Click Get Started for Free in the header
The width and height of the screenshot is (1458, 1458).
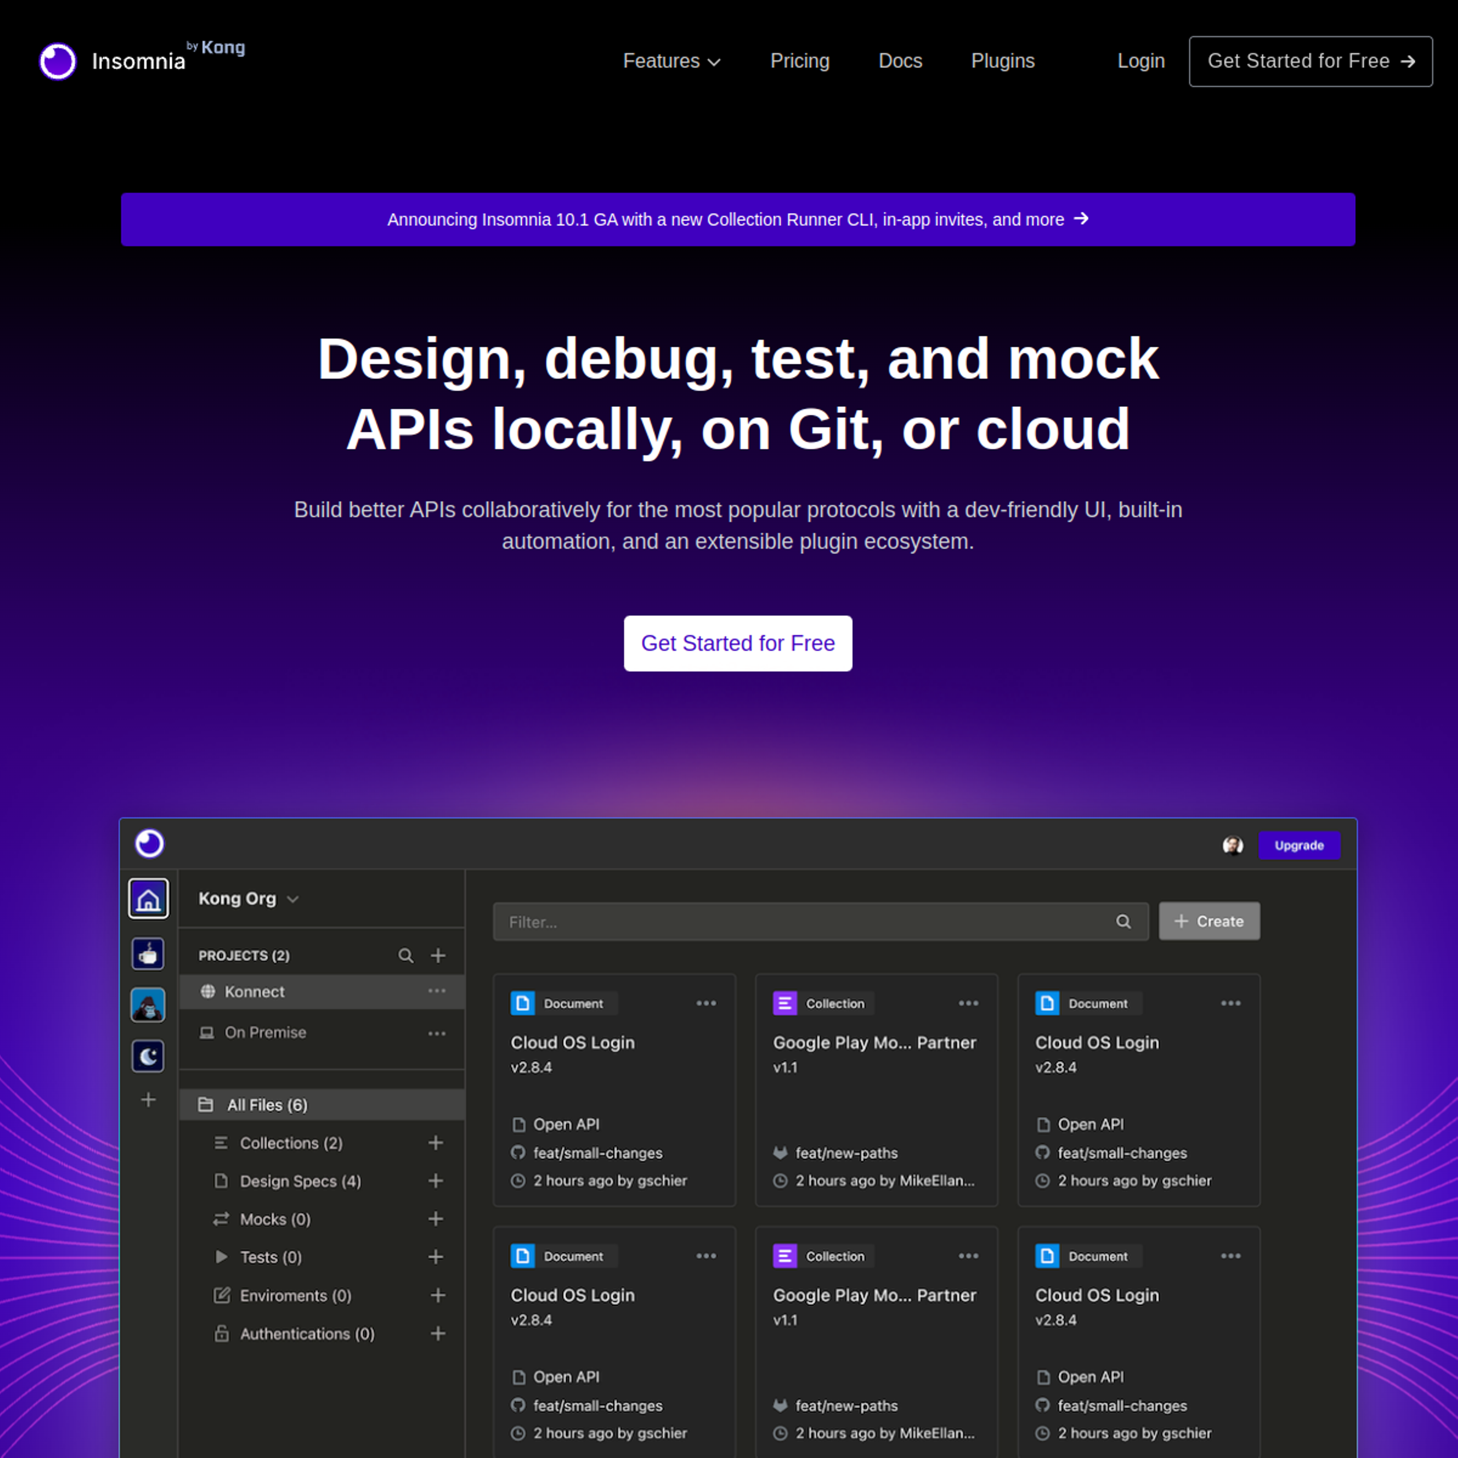pyautogui.click(x=1310, y=61)
